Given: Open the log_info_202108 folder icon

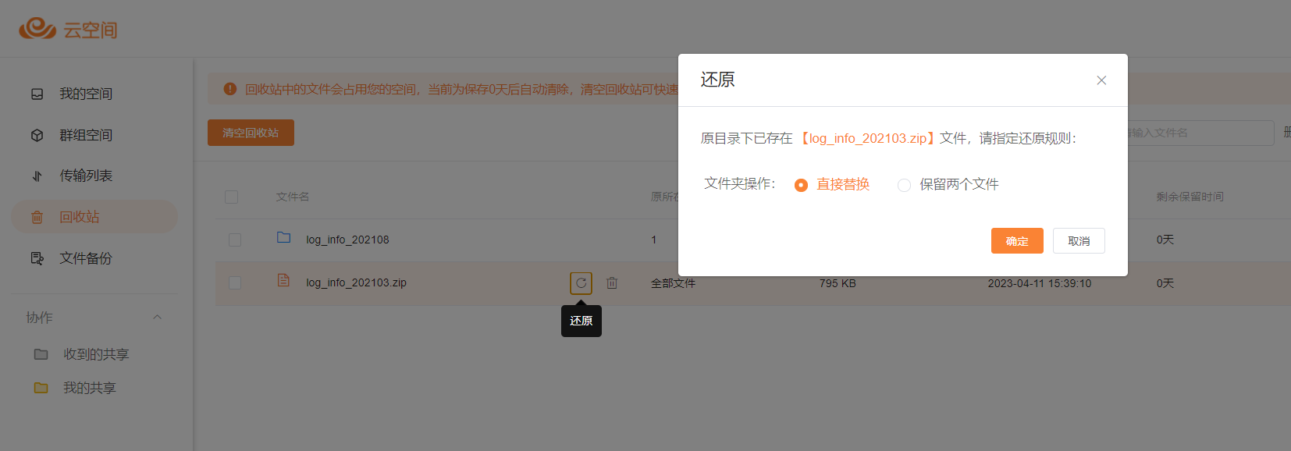Looking at the screenshot, I should 284,237.
